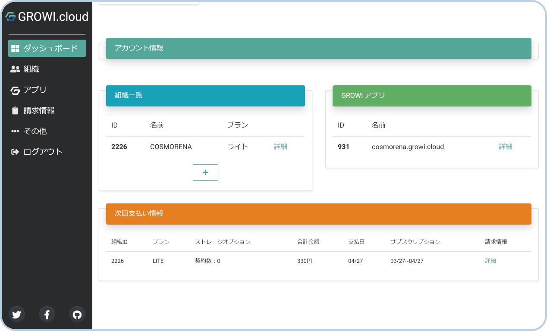
Task: Click the LITE plan in payment table
Action: 158,261
